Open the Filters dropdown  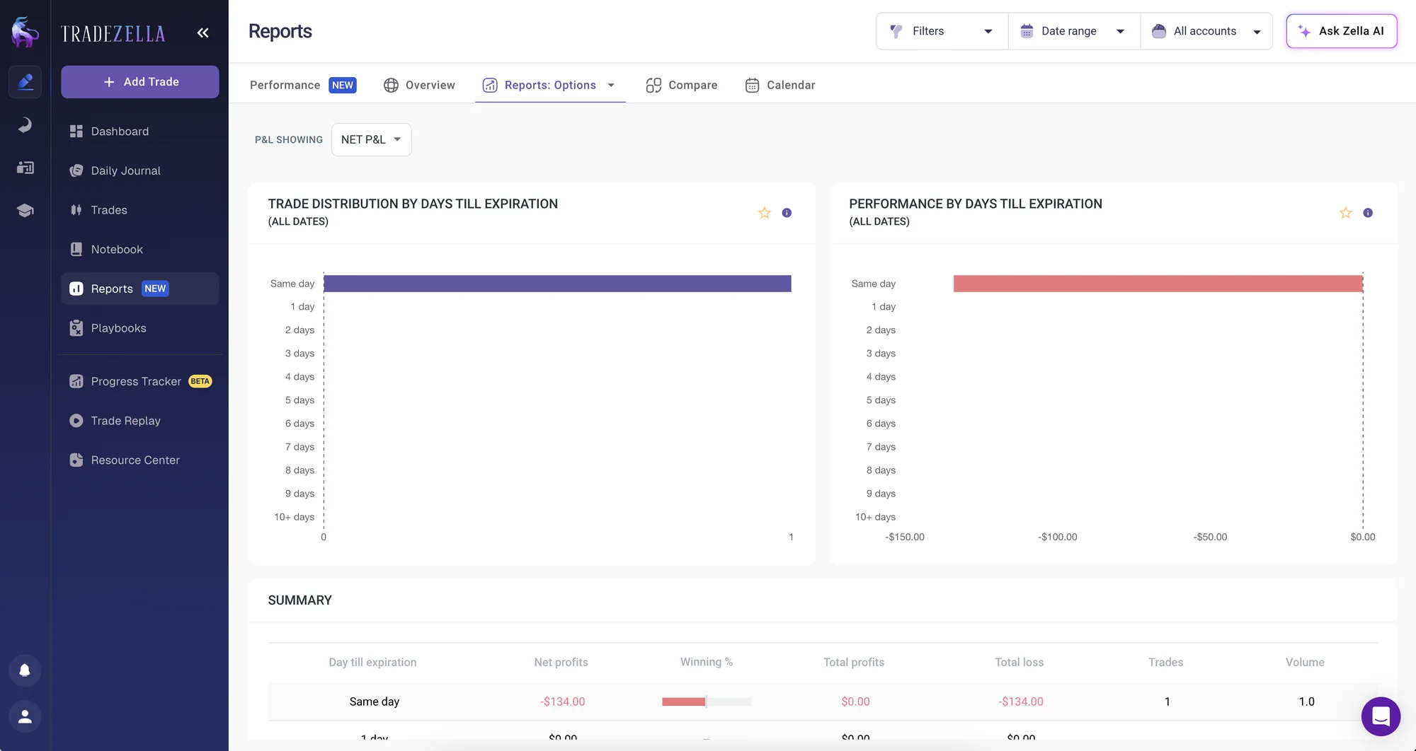(x=942, y=31)
